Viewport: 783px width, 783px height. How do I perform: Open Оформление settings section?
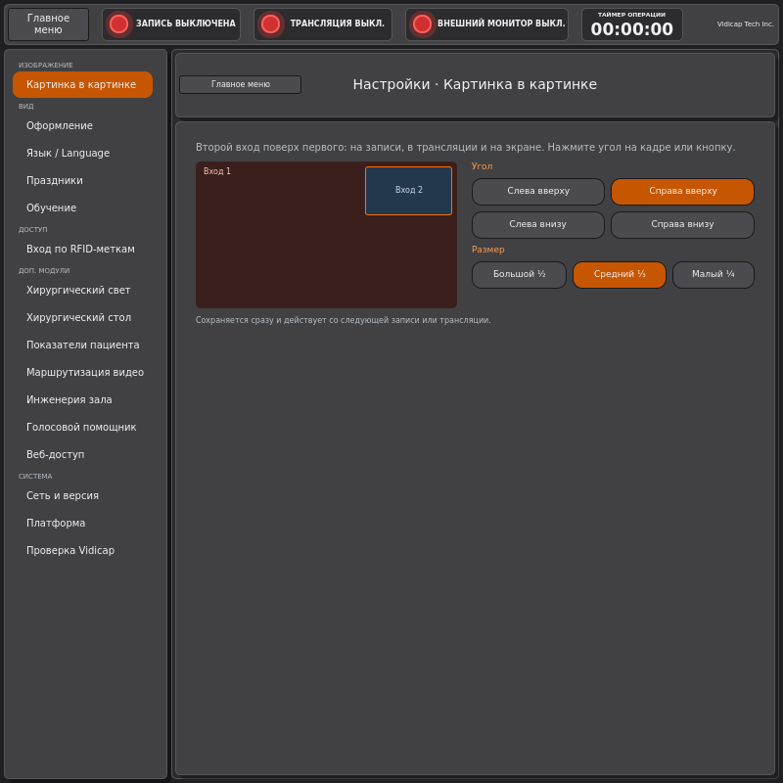(82, 126)
